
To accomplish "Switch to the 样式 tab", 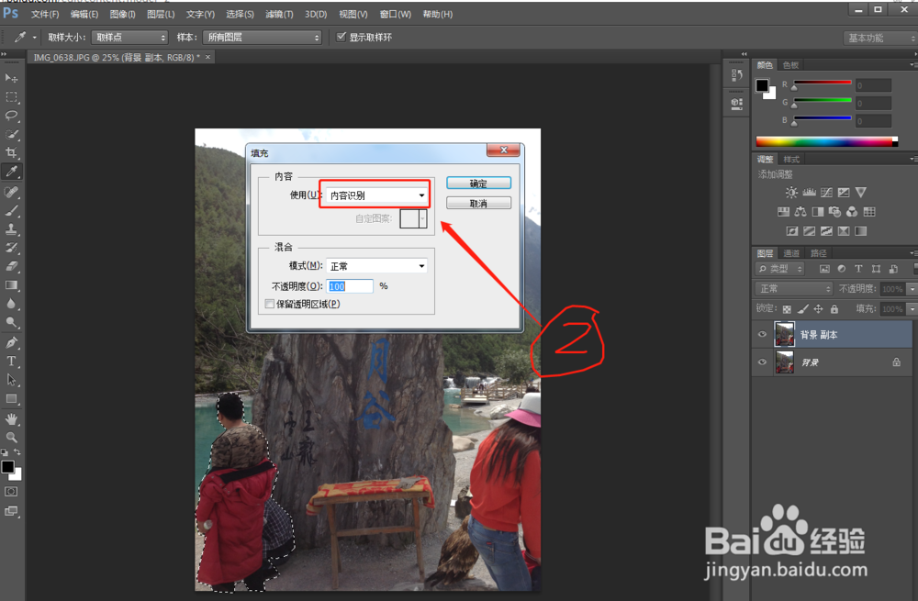I will 791,159.
